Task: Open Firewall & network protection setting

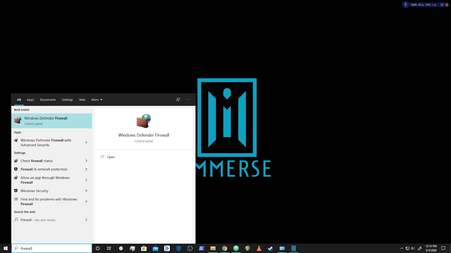Action: (x=44, y=169)
